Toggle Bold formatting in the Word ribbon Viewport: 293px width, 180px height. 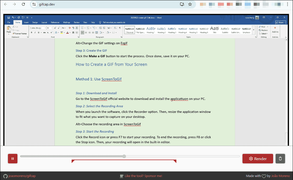(31, 33)
